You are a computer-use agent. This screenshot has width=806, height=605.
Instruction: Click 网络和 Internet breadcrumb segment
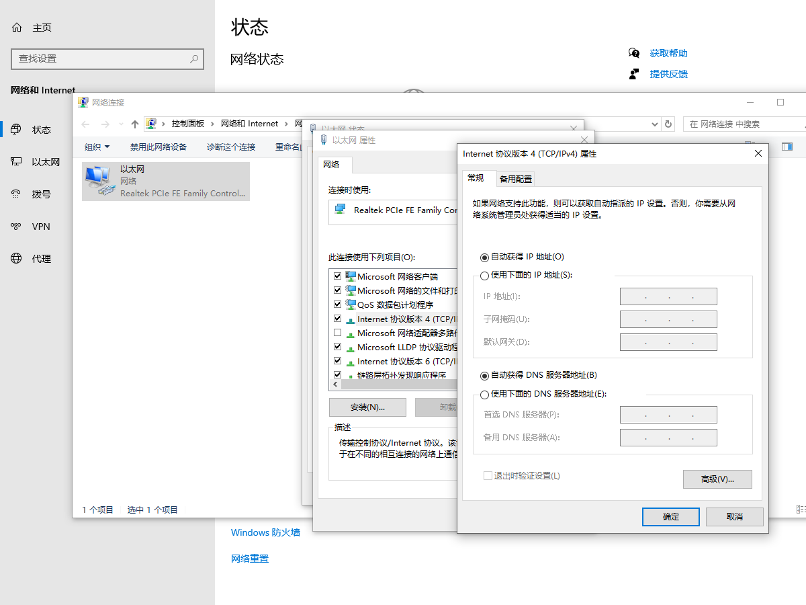(249, 124)
